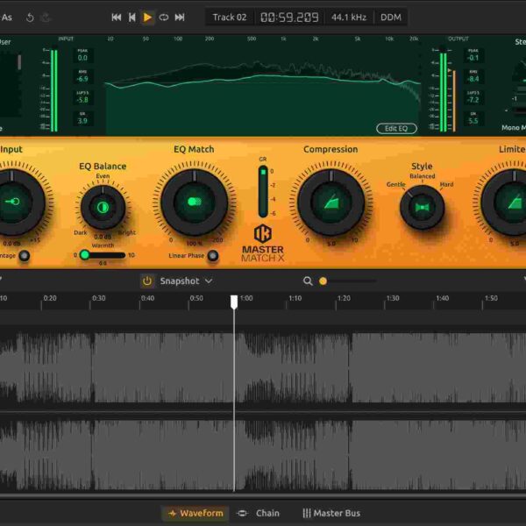526x526 pixels.
Task: Skip to the end transport button
Action: [180, 18]
